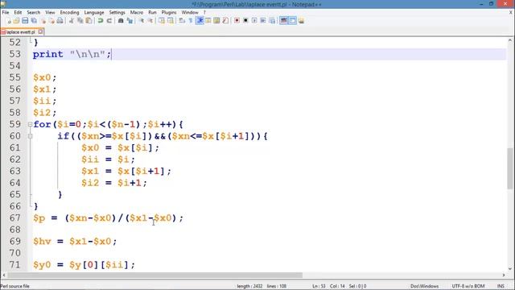Toggle Word Wrap toolbar icon
This screenshot has width=515, height=290.
point(182,21)
